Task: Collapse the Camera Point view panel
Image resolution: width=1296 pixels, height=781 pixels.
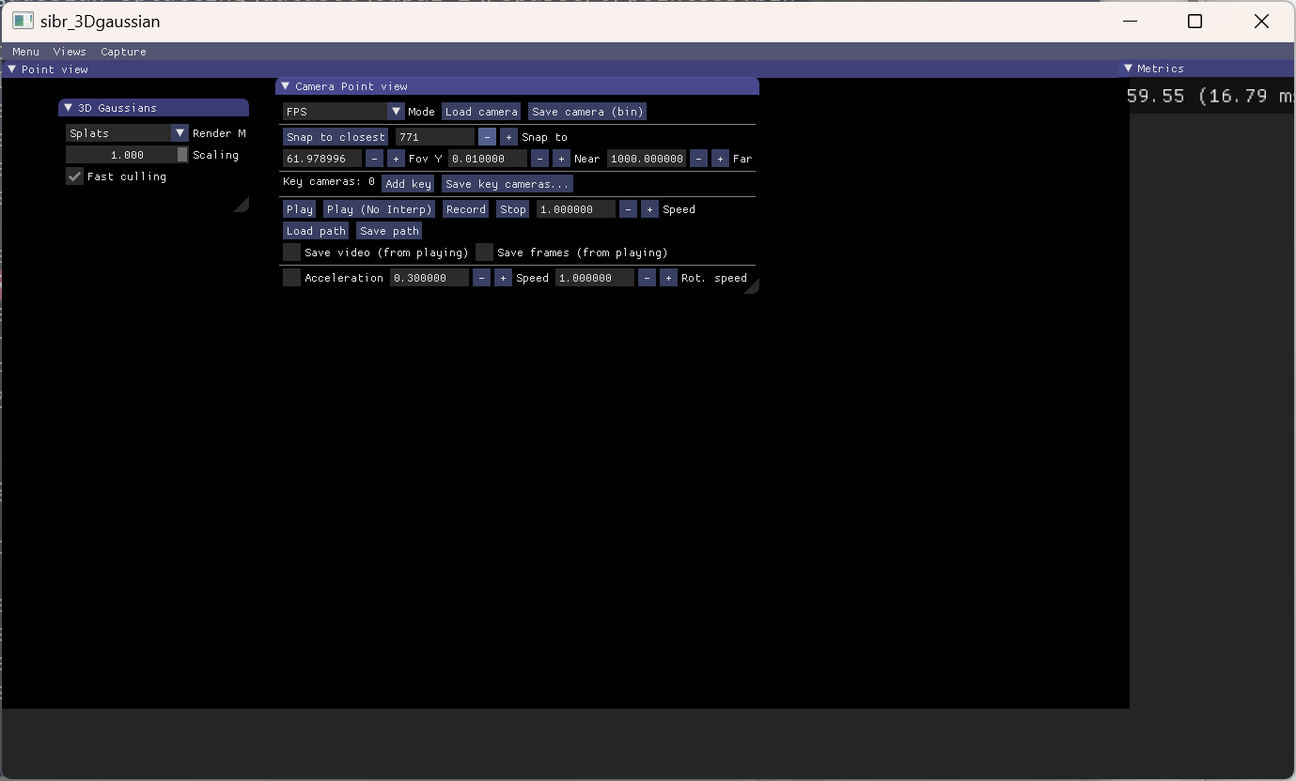Action: coord(286,85)
